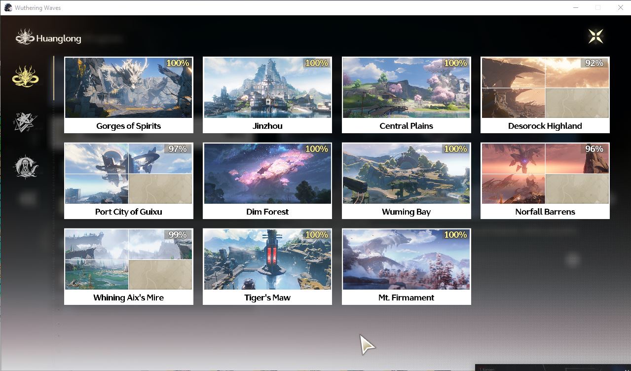Screen dimensions: 631x371
Task: Open the Jinzhou area card
Action: (267, 95)
